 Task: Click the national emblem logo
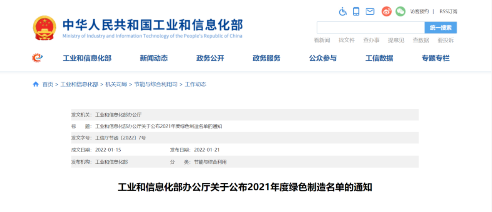point(45,28)
